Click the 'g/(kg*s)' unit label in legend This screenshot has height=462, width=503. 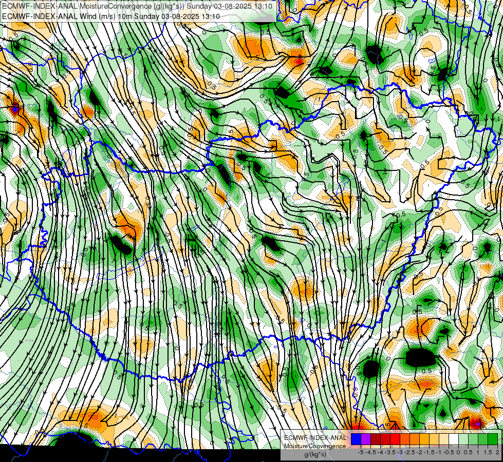[x=315, y=455]
